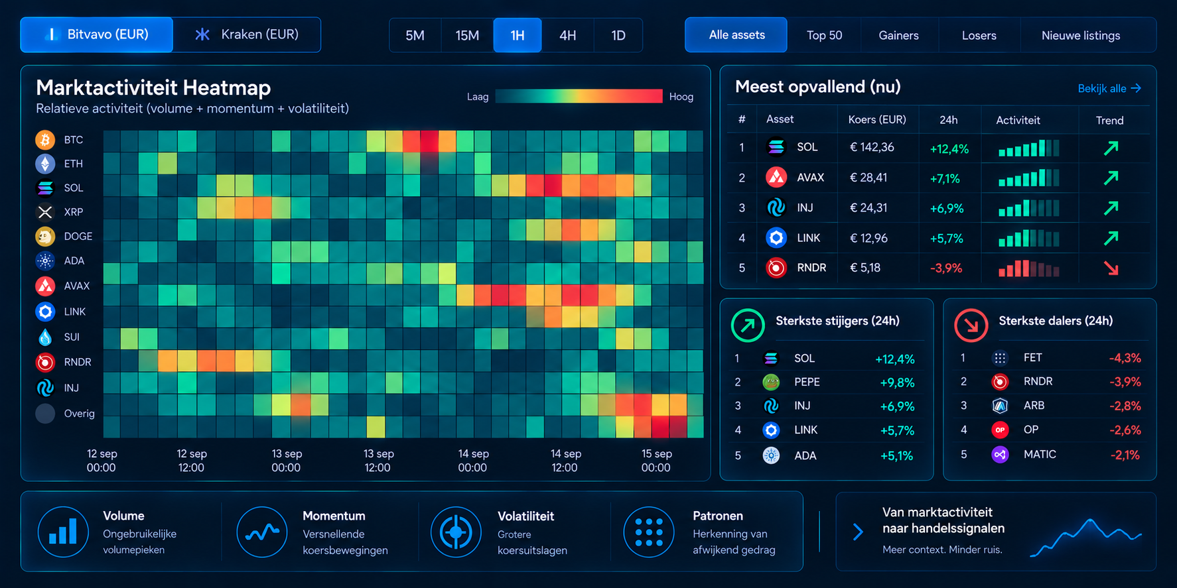This screenshot has height=588, width=1177.
Task: Select the XRP icon next to the heatmap
Action: click(x=45, y=212)
